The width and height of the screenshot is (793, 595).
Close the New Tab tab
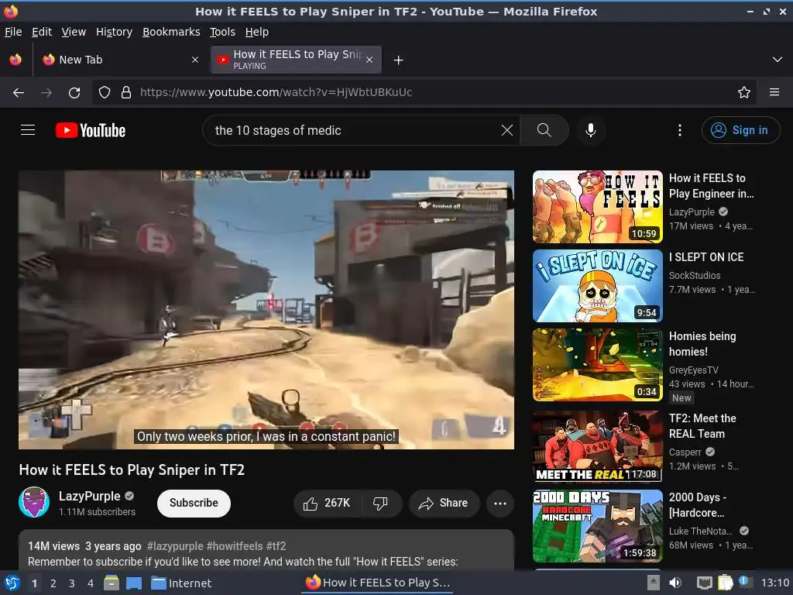[195, 60]
